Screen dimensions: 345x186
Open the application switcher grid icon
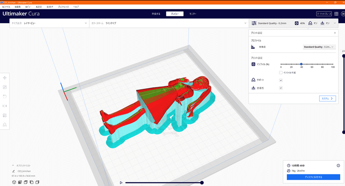coord(336,14)
